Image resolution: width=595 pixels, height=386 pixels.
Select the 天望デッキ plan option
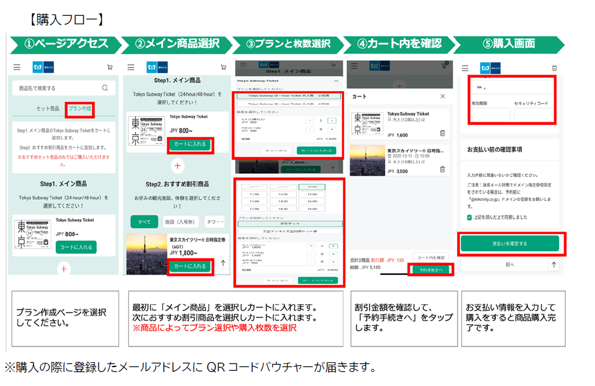coord(290,224)
